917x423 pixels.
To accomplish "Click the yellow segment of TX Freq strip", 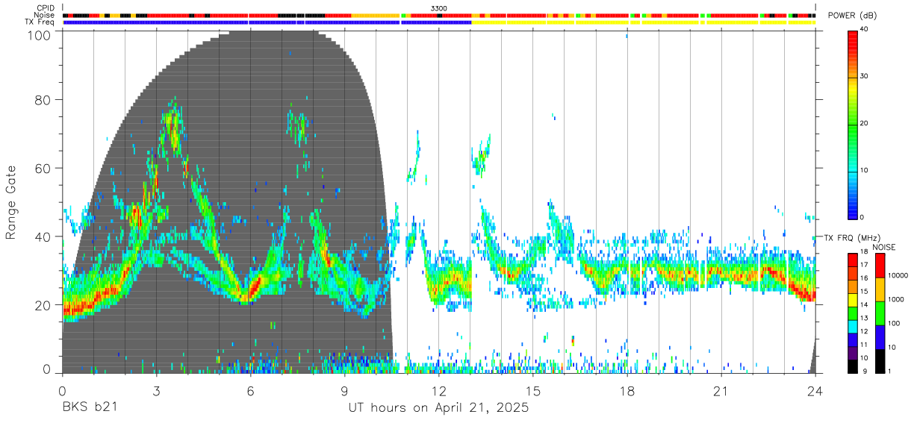I will 643,22.
